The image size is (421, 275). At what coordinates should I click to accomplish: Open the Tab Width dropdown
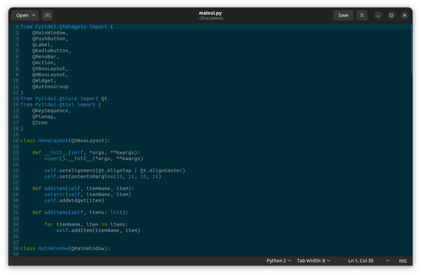314,261
